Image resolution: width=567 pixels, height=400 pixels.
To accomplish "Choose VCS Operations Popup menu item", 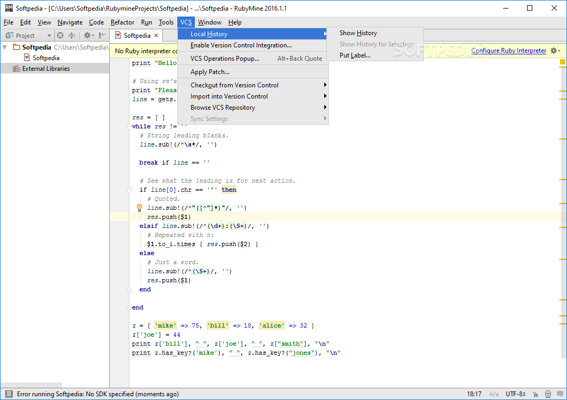I will point(253,59).
